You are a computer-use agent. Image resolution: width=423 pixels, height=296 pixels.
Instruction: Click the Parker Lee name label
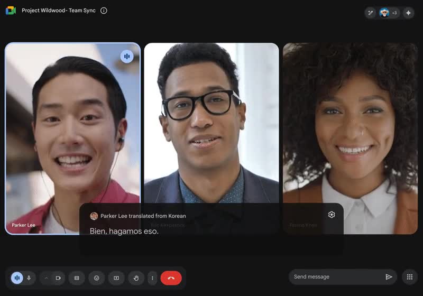23,225
